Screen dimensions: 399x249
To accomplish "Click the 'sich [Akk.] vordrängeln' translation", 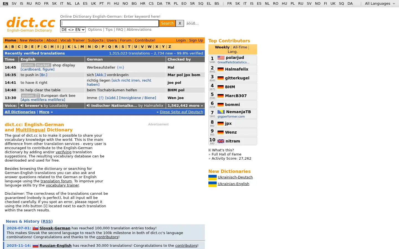I will click(x=108, y=75).
